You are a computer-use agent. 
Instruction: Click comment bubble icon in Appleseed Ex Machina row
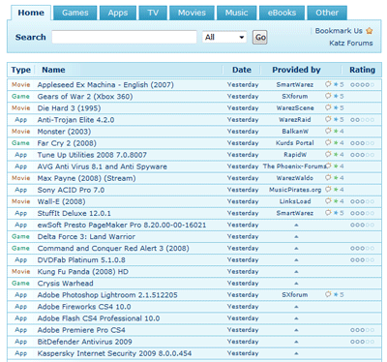328,84
